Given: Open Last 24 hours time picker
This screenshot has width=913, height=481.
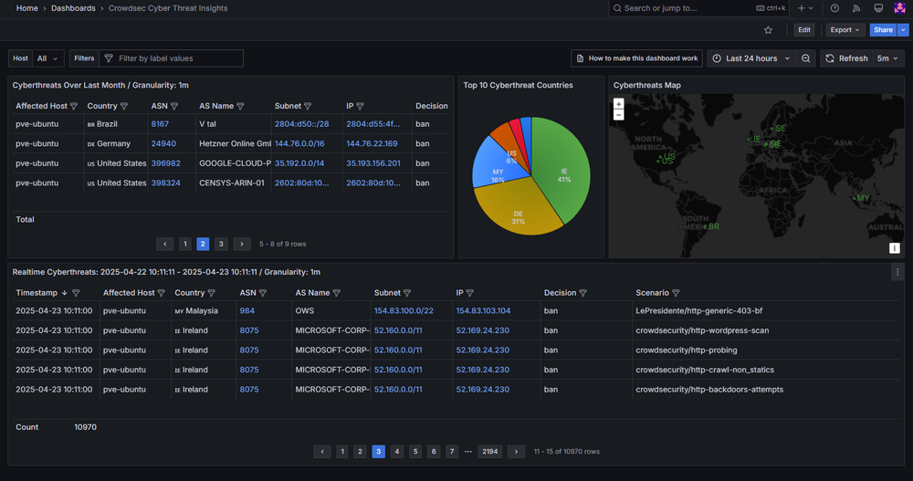Looking at the screenshot, I should [751, 58].
